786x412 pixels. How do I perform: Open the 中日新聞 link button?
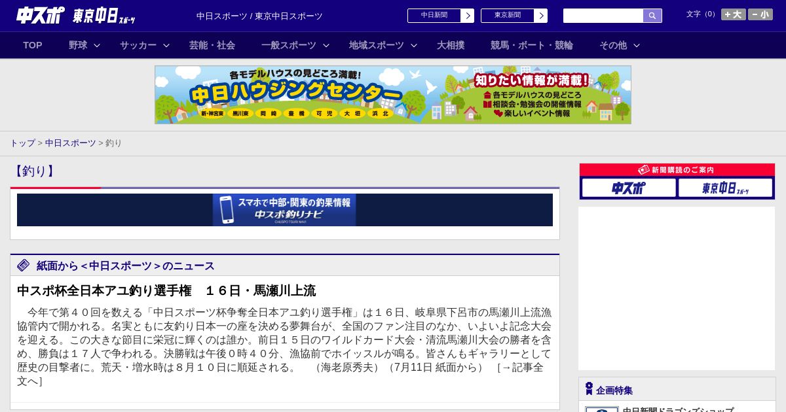coord(441,16)
